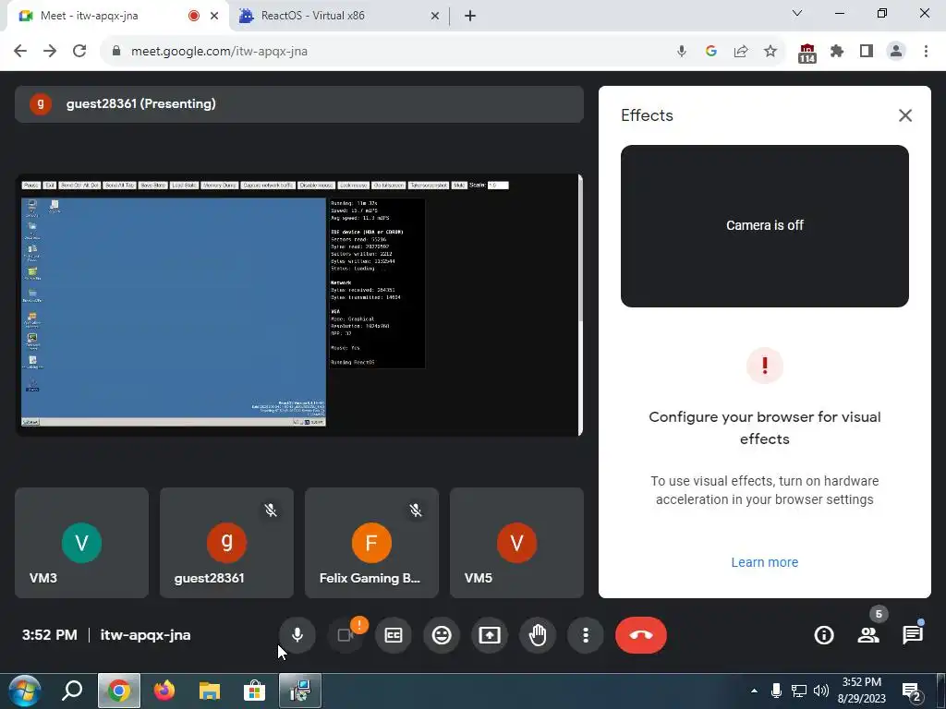Close the Meet browser tab
This screenshot has width=946, height=709.
tap(214, 16)
